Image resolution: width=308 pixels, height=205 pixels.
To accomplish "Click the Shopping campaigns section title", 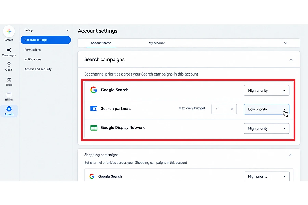I will (x=101, y=155).
